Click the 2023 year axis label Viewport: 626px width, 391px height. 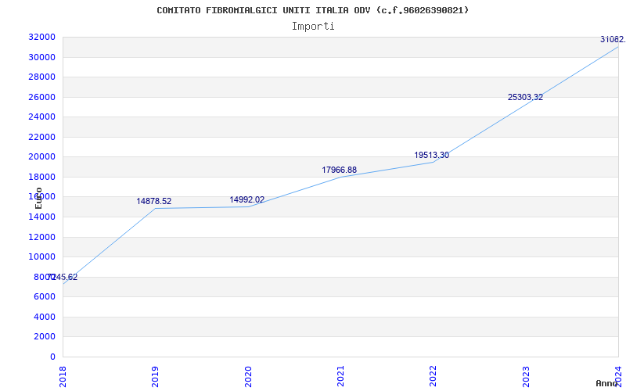click(x=526, y=377)
